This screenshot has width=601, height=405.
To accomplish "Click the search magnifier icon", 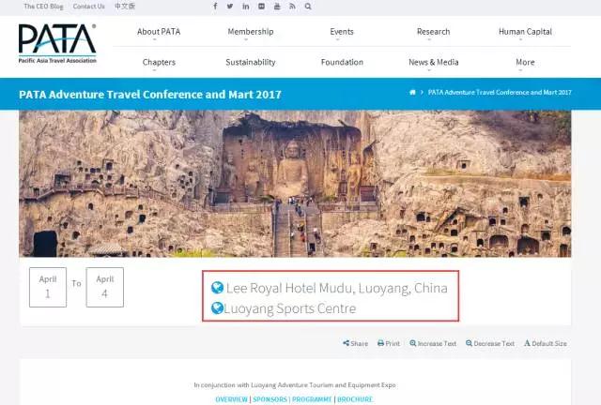I will tap(308, 7).
